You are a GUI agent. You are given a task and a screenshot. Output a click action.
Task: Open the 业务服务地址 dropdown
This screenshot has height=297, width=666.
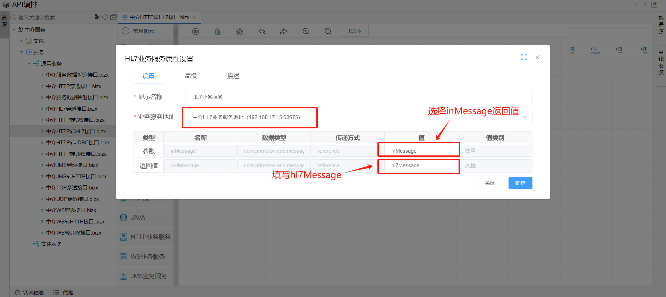525,117
